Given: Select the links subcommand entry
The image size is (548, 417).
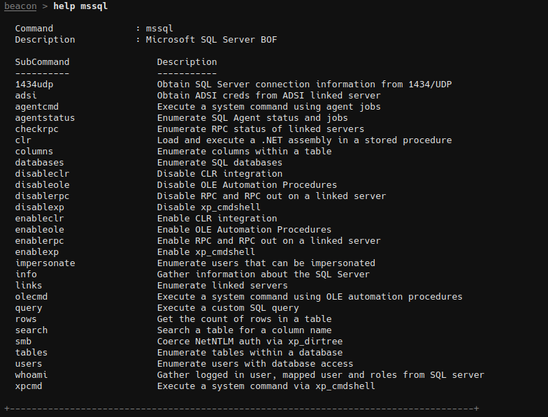Looking at the screenshot, I should coord(29,286).
